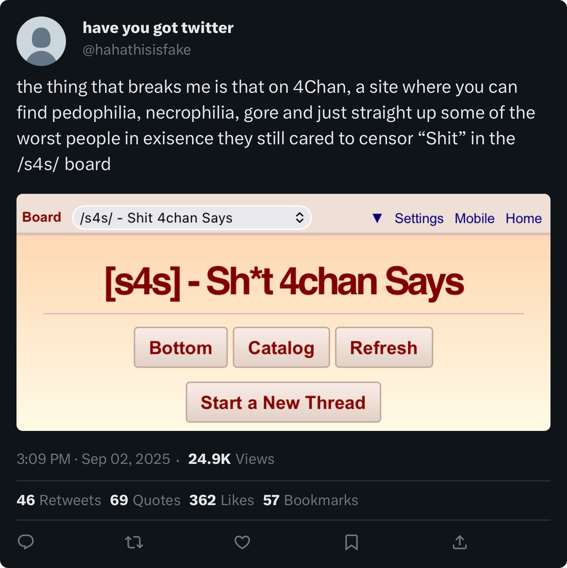Click the Refresh button
This screenshot has width=567, height=568.
(x=384, y=347)
